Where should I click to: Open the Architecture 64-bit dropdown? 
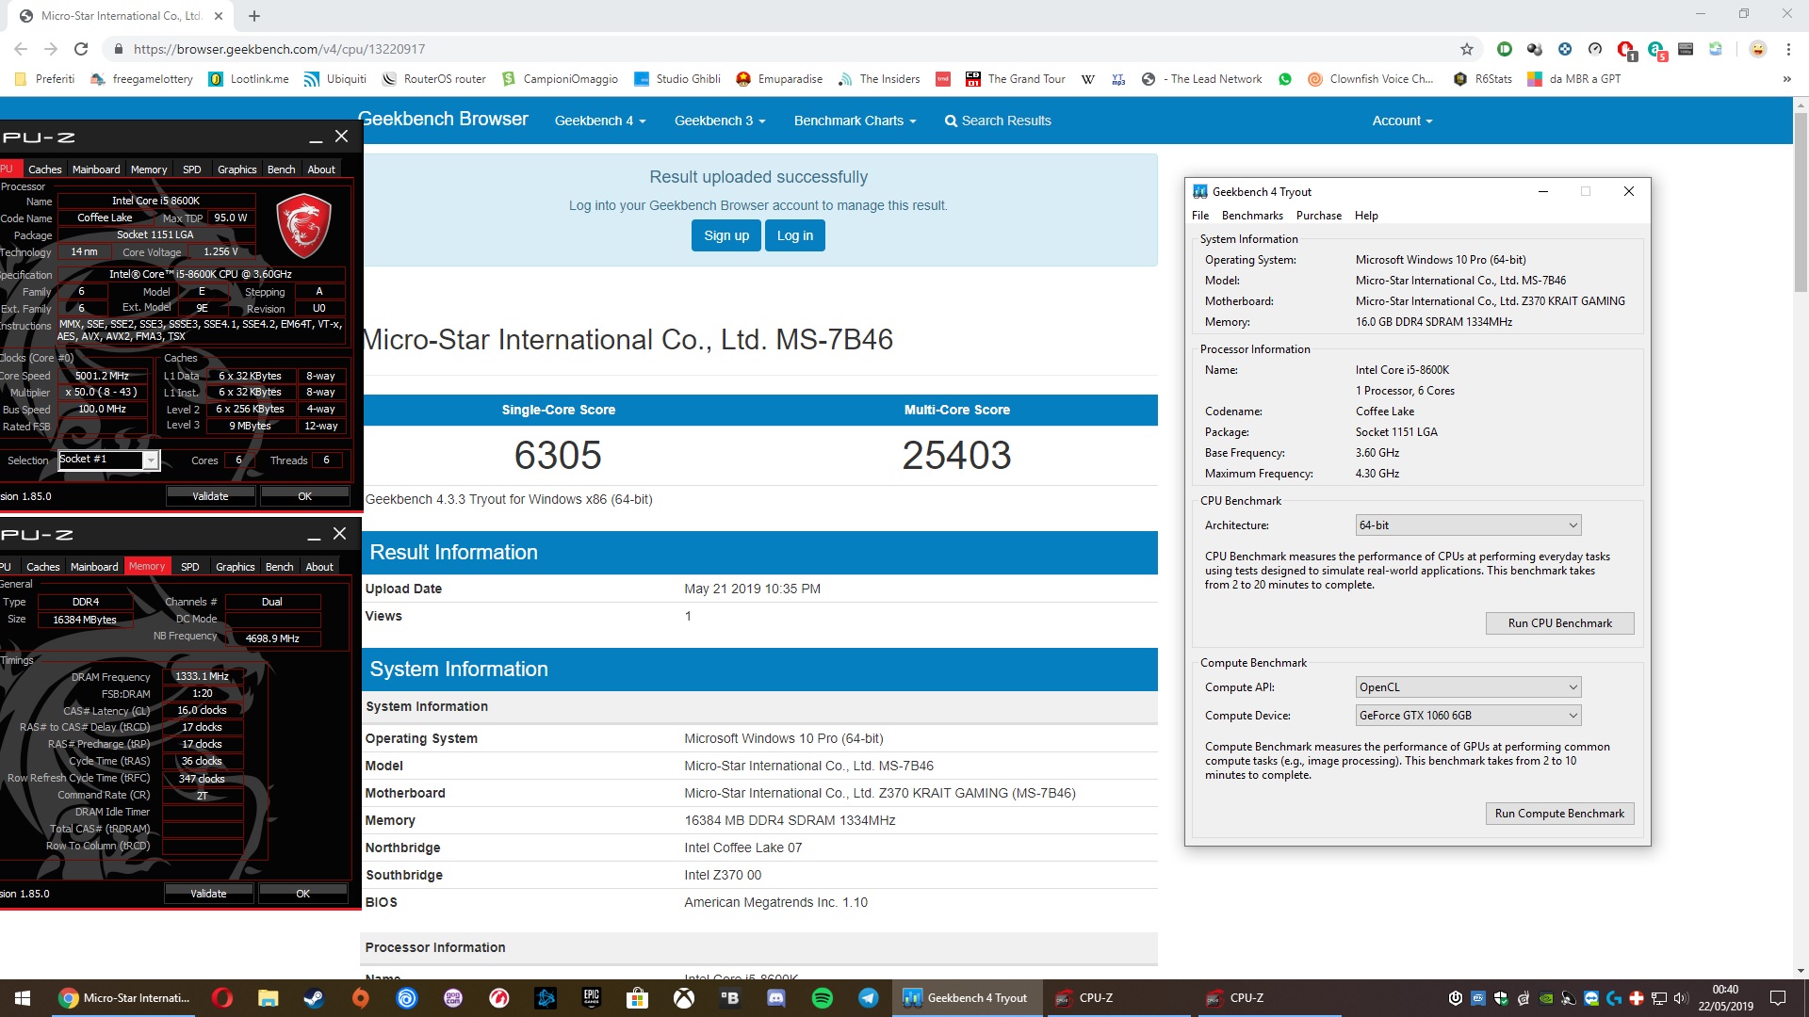pyautogui.click(x=1468, y=525)
